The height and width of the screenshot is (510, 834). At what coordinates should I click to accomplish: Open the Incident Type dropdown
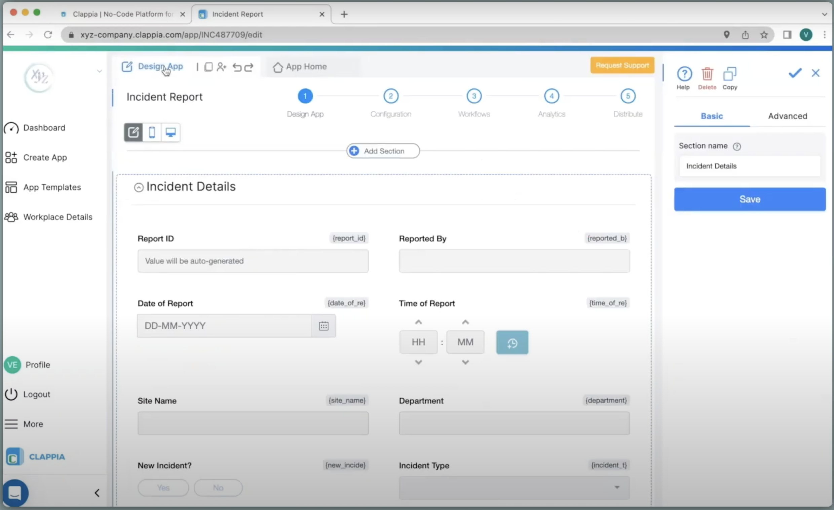click(514, 488)
